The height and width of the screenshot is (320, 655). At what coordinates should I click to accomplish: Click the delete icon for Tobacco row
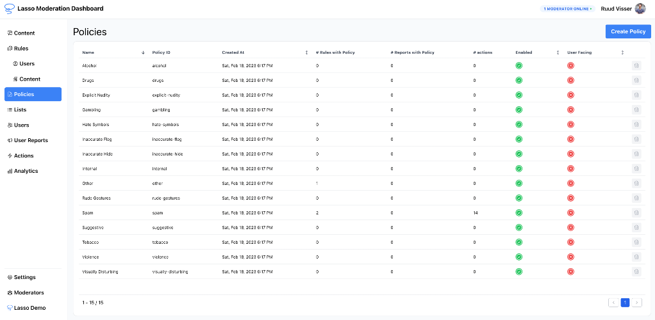coord(636,242)
